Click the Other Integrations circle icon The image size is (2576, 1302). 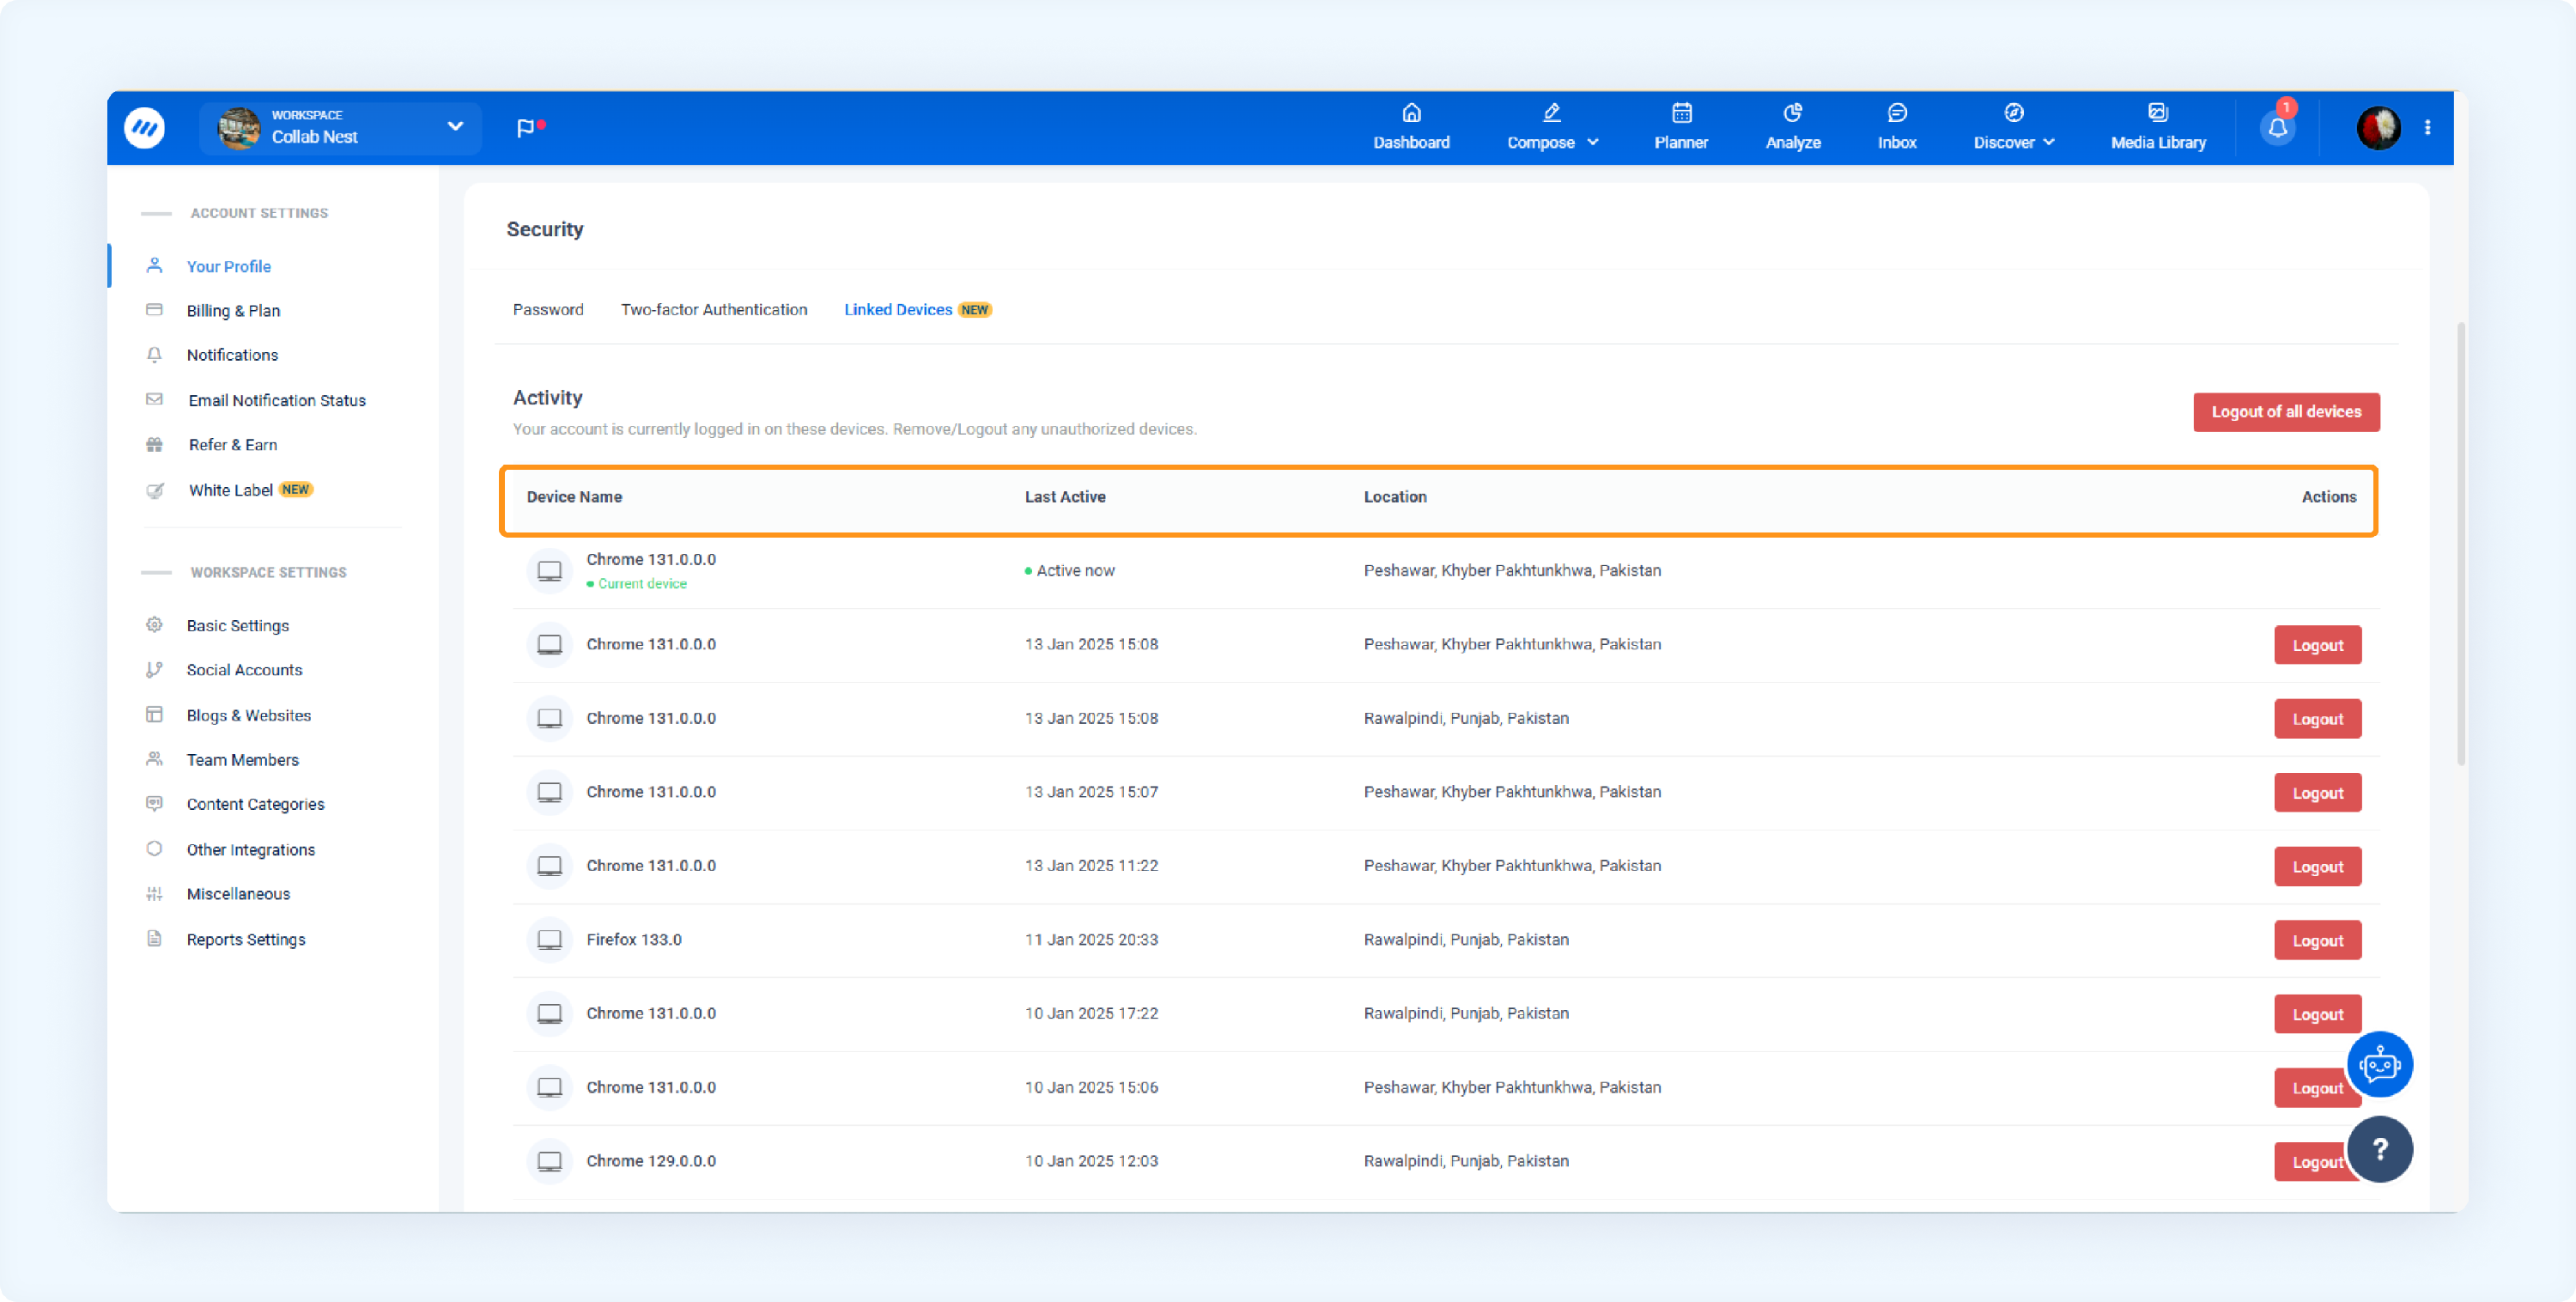[154, 848]
